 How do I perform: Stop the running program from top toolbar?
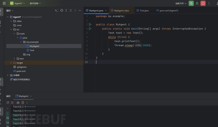coord(203,3)
